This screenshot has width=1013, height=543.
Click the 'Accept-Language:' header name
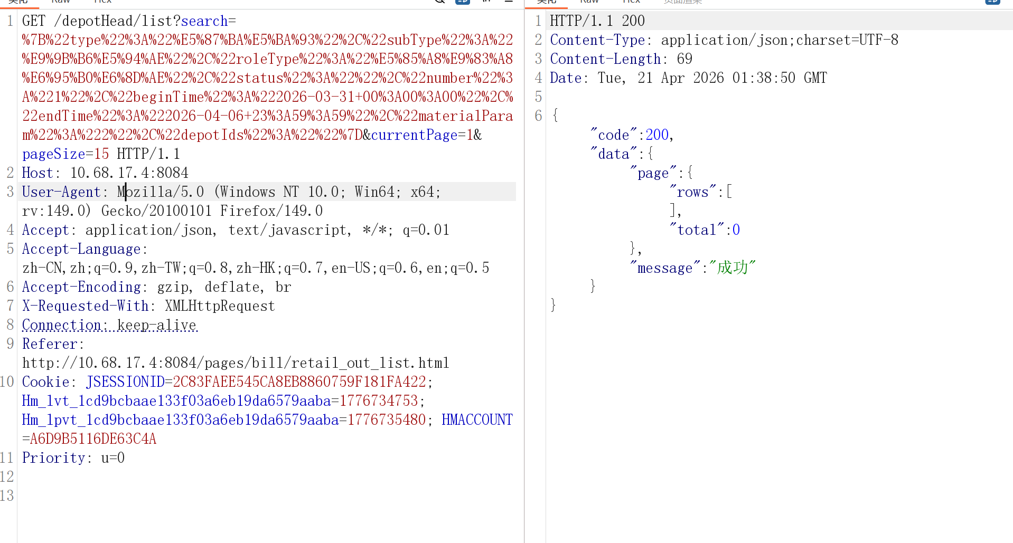[85, 249]
